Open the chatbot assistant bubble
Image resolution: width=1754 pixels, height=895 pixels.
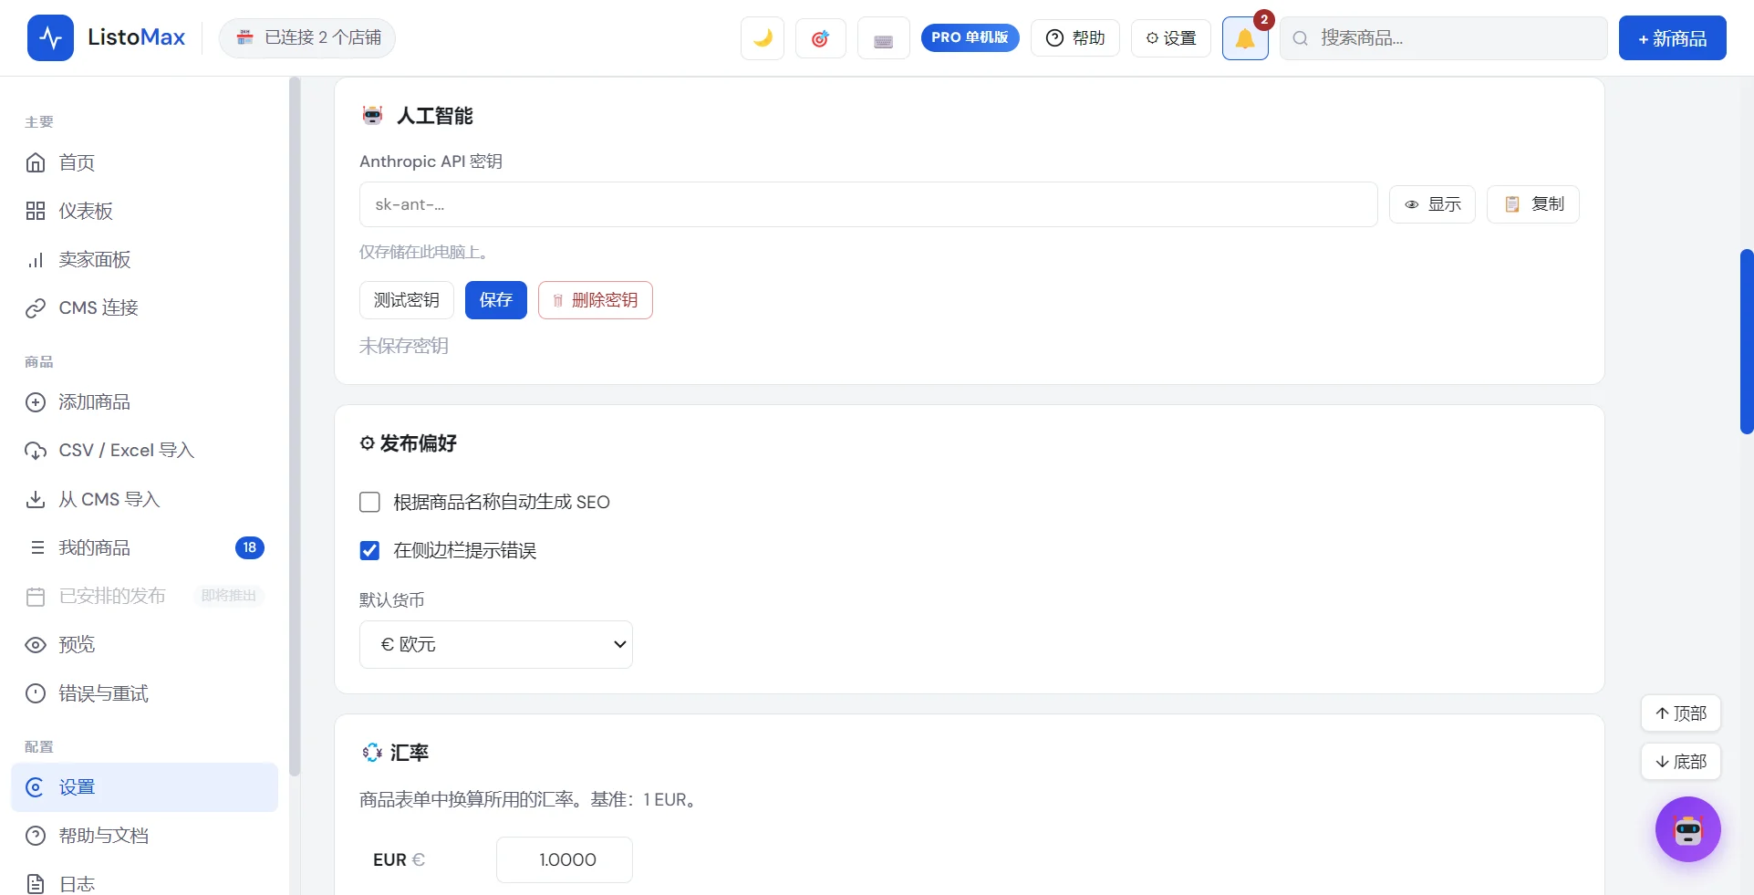coord(1687,829)
